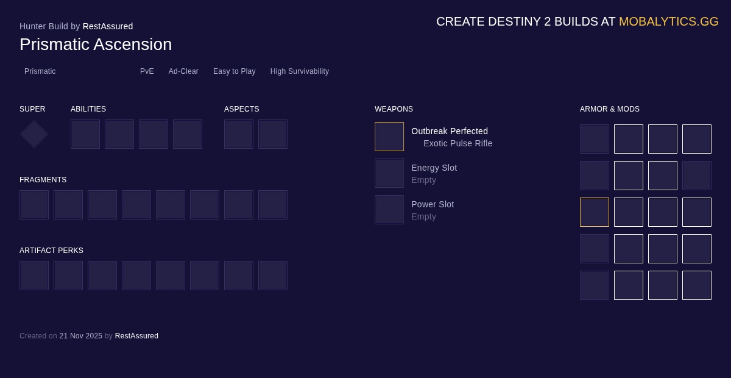Click the orange-highlighted armor mod slot
The height and width of the screenshot is (378, 731).
tap(595, 212)
